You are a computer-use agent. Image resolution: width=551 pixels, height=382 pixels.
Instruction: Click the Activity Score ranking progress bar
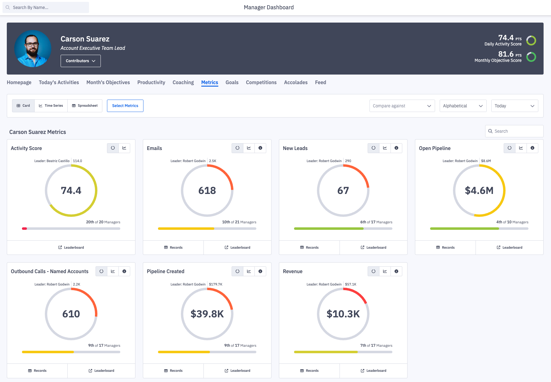coord(71,229)
